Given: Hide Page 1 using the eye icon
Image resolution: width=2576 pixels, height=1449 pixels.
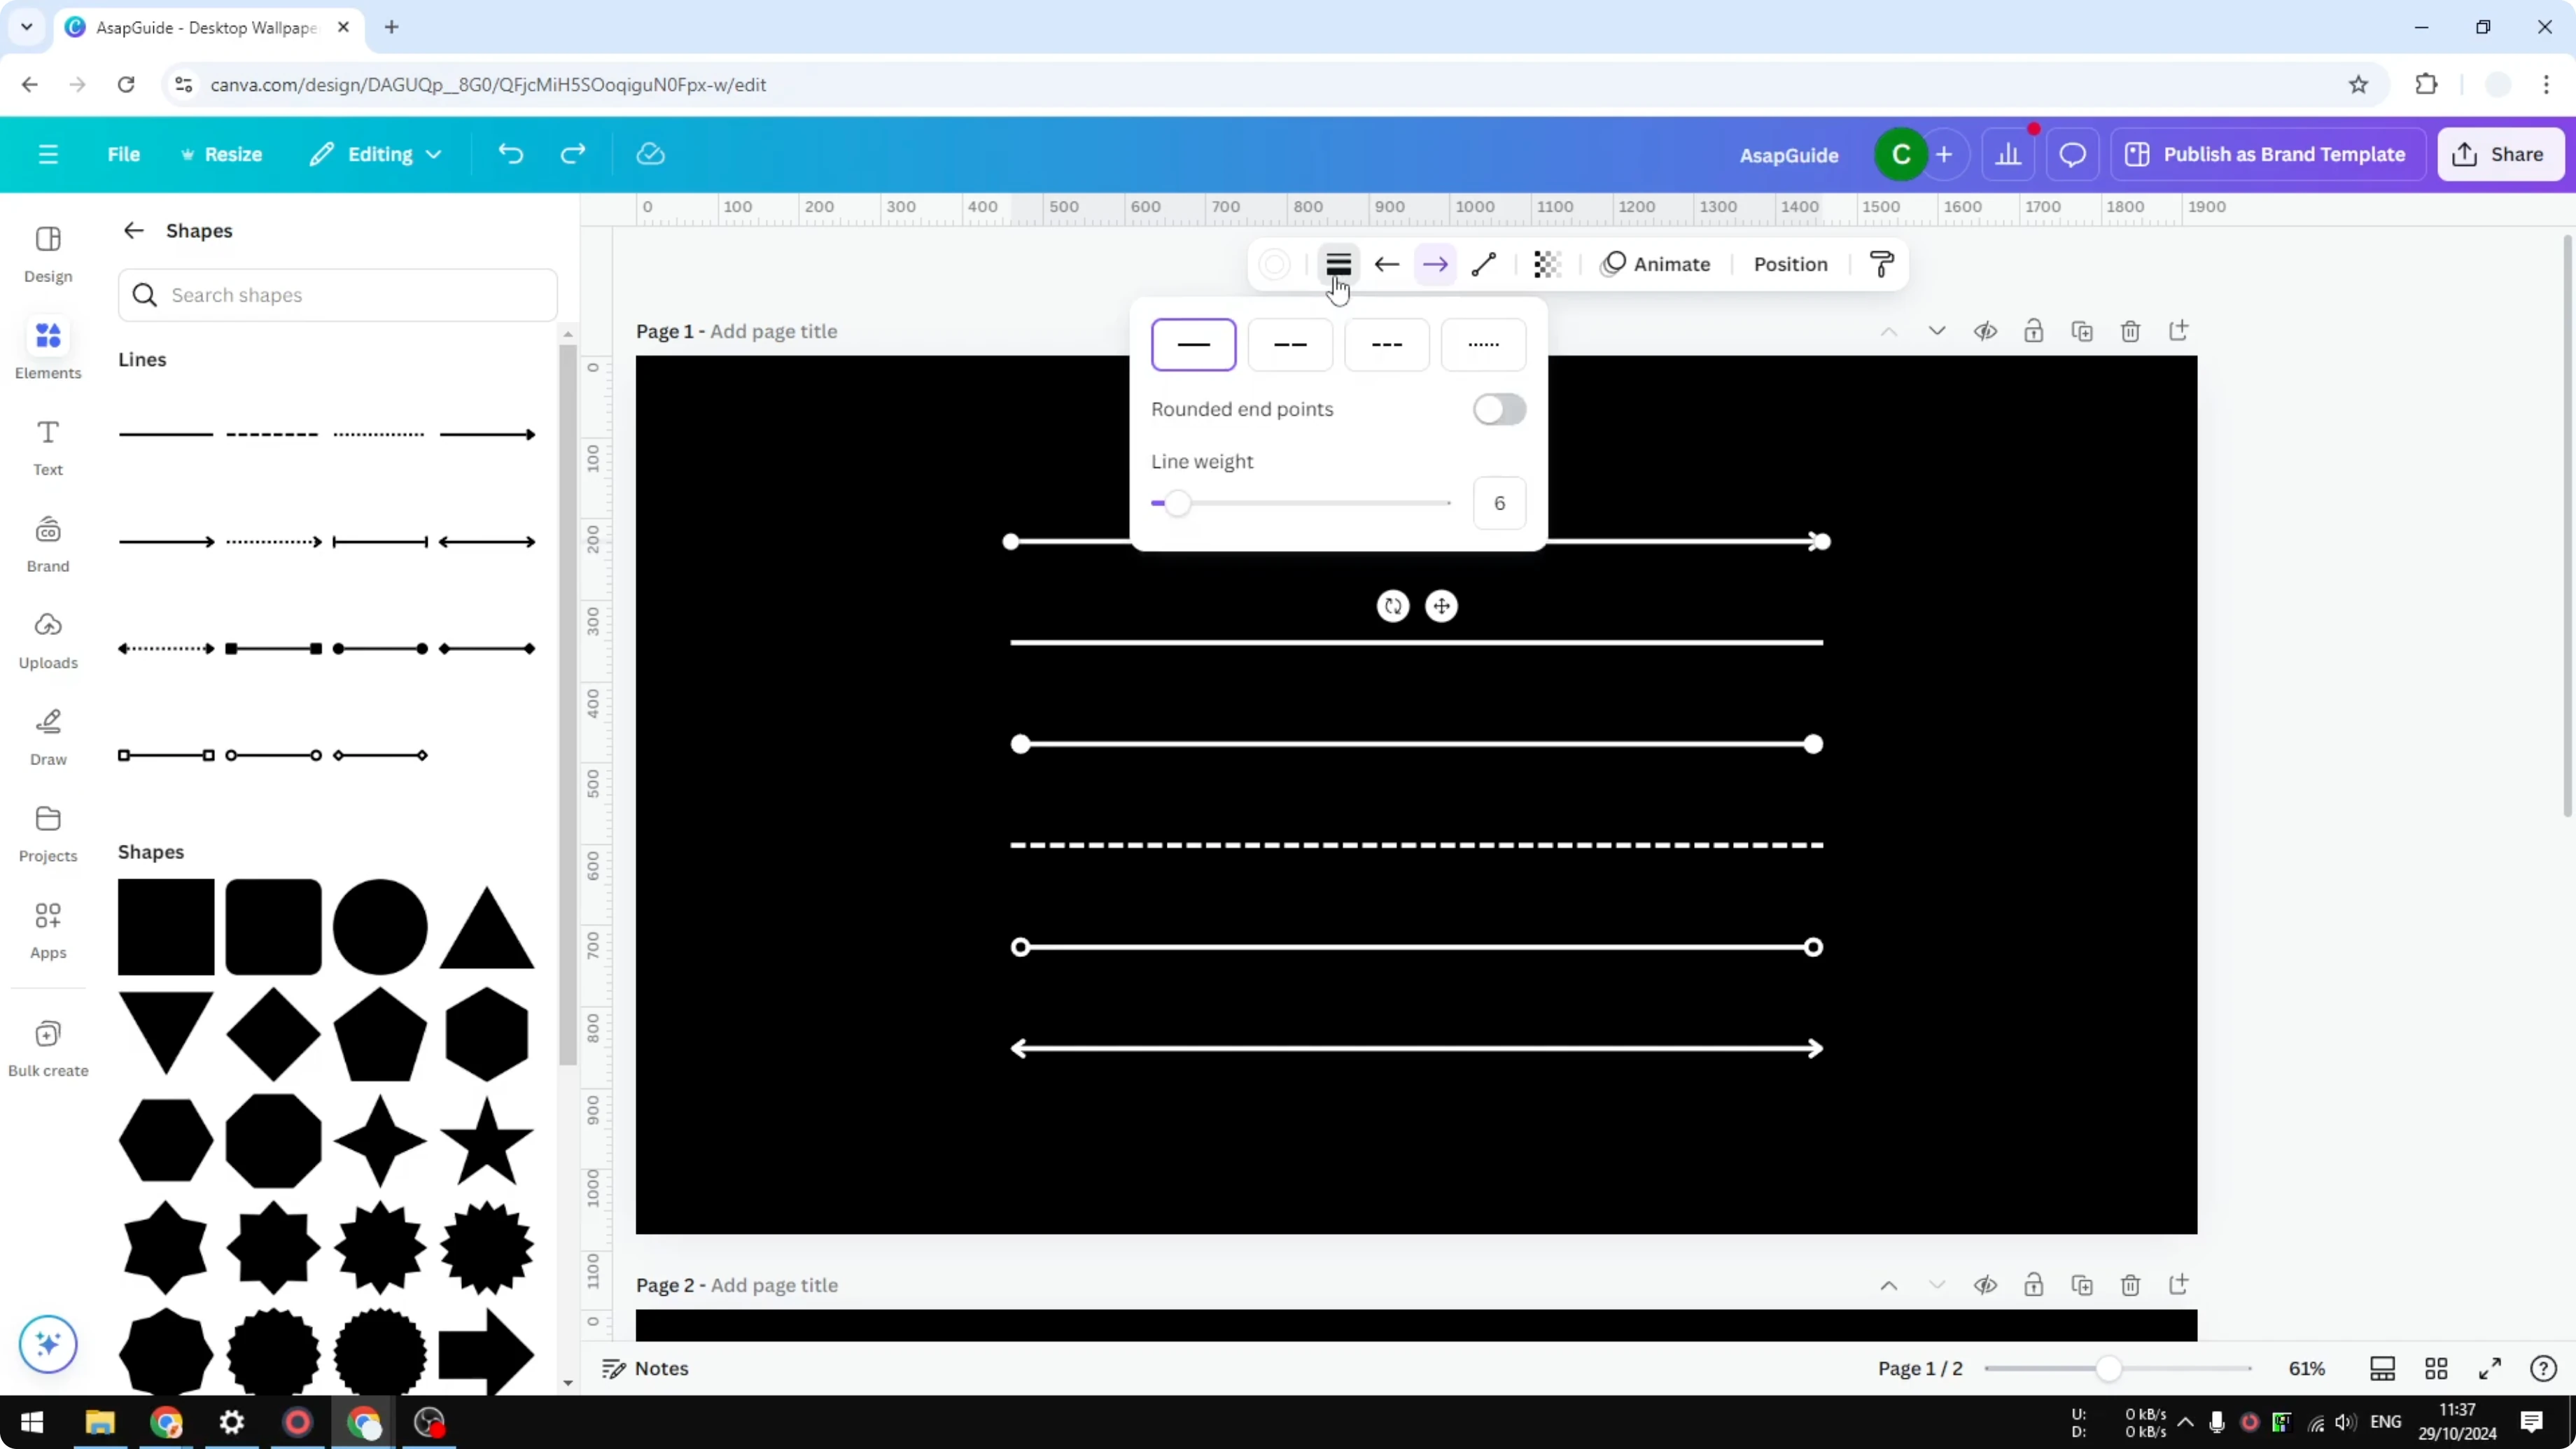Looking at the screenshot, I should pyautogui.click(x=1986, y=331).
